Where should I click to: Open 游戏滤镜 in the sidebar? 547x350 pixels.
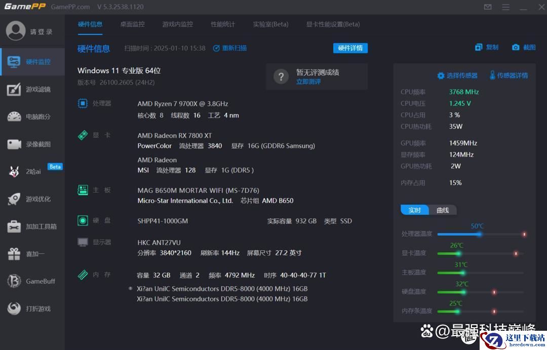click(32, 89)
